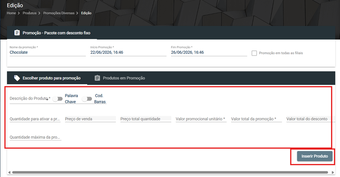The image size is (340, 177).
Task: Click the Inserir Produto button
Action: point(315,156)
